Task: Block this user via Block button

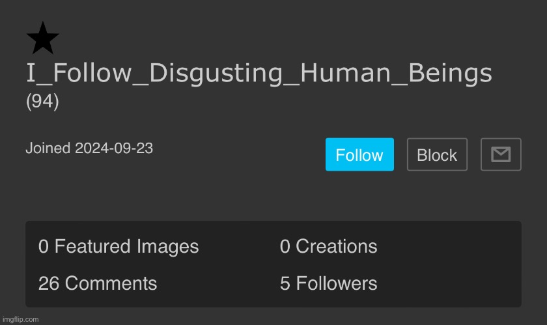Action: point(437,154)
